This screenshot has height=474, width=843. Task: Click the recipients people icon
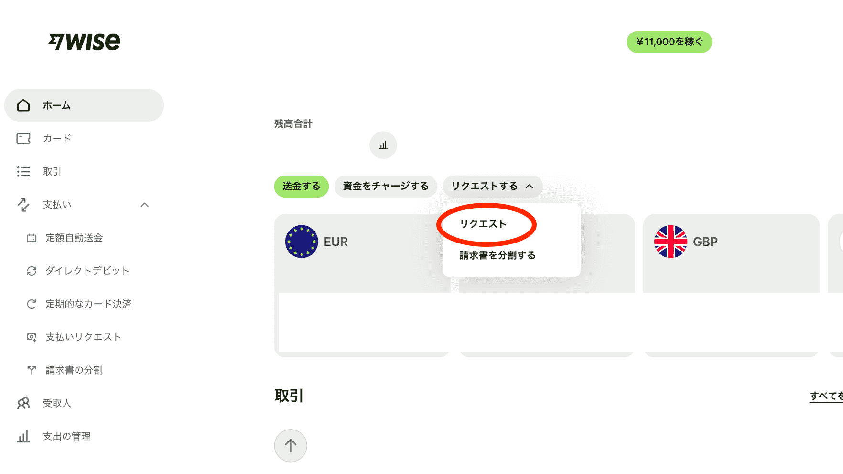click(23, 403)
